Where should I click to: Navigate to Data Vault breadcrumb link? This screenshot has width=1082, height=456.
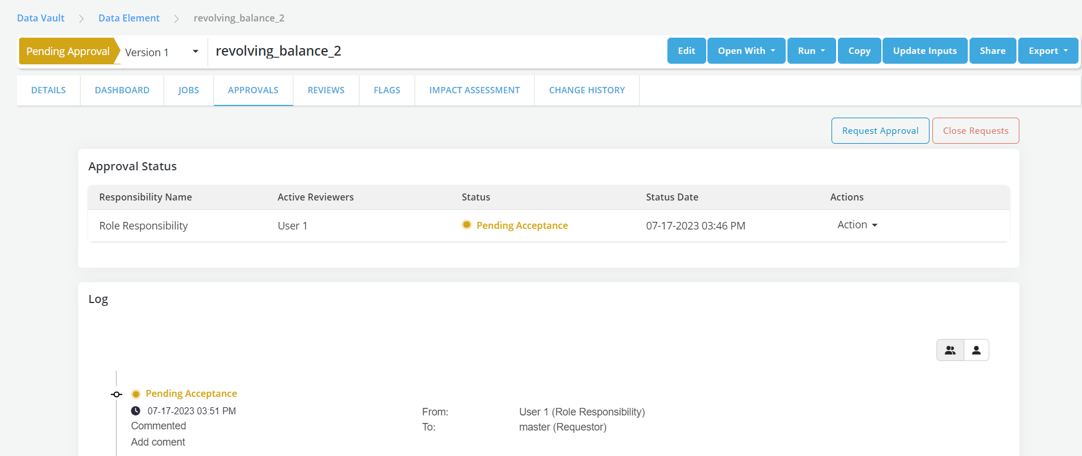(x=41, y=18)
